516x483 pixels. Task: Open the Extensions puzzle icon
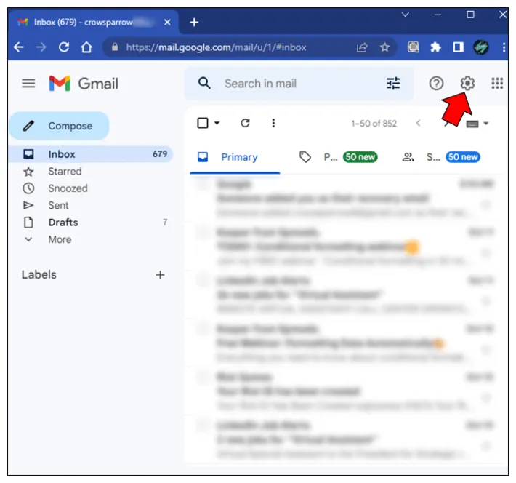point(435,47)
